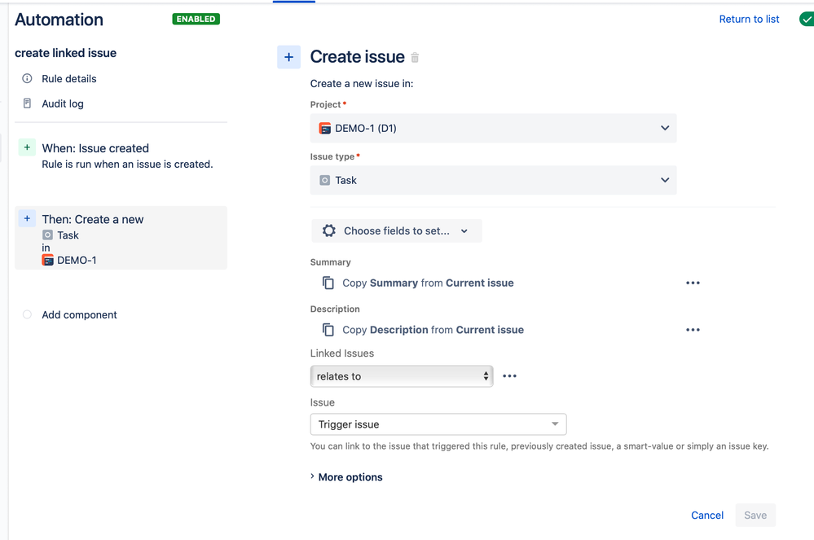Image resolution: width=814 pixels, height=540 pixels.
Task: Click Copy Summary from Current issue text
Action: 428,283
